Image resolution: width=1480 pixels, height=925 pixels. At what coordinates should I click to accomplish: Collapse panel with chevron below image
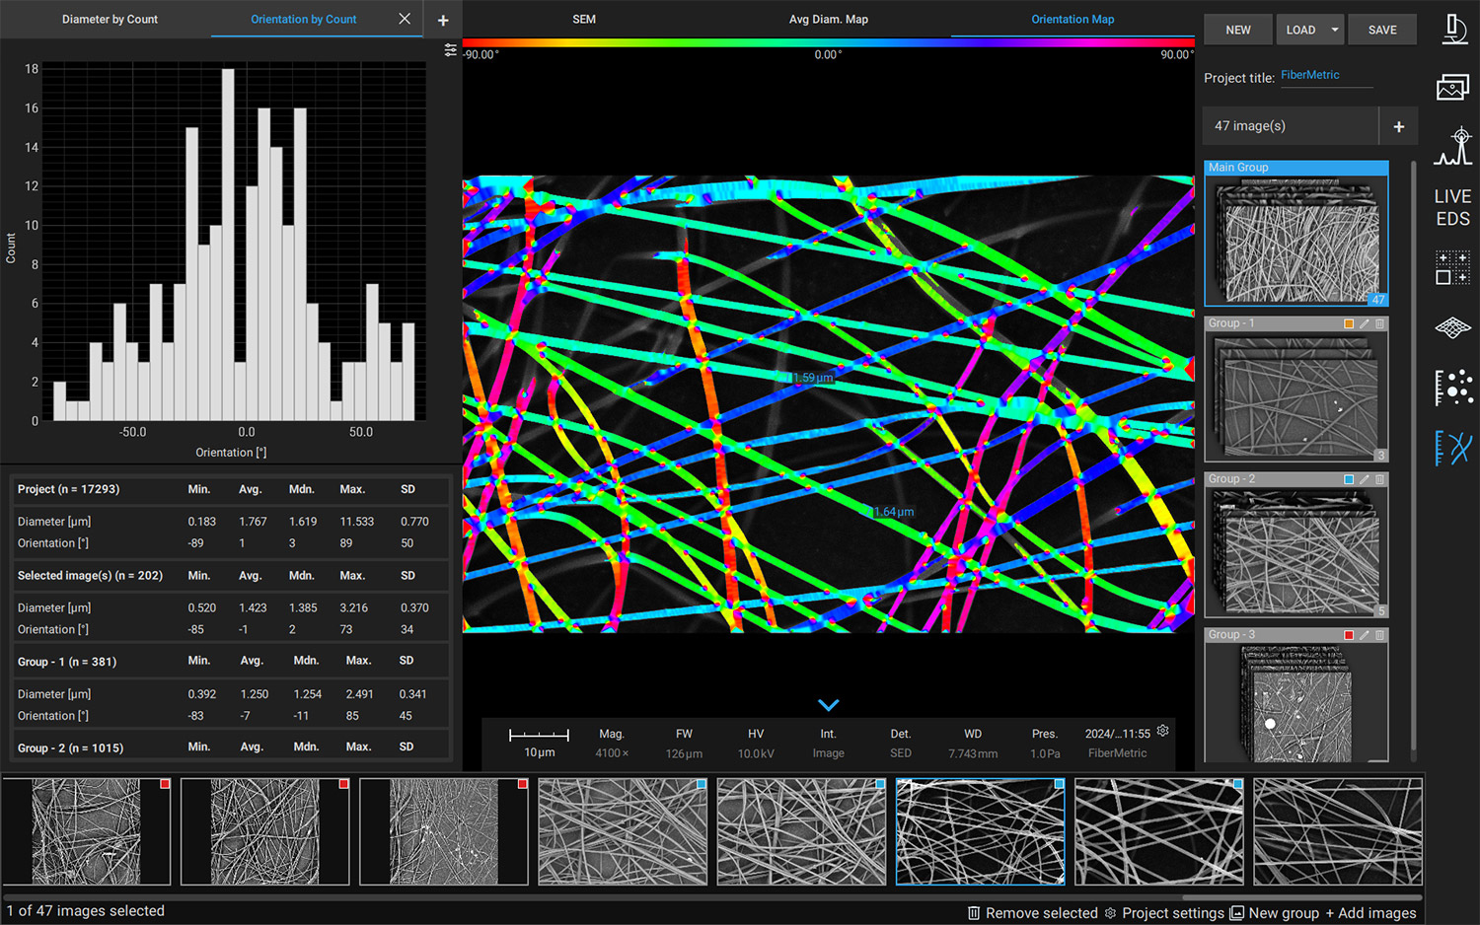(829, 705)
